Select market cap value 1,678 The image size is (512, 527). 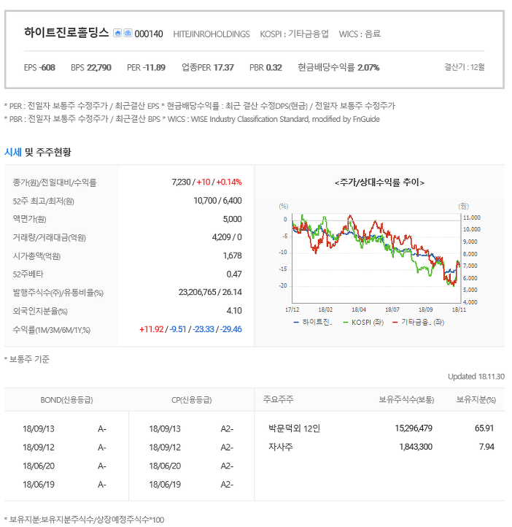233,255
